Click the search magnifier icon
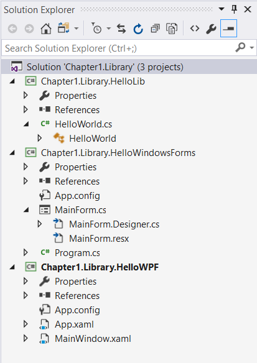Viewport: 257px width, 363px height. click(240, 47)
